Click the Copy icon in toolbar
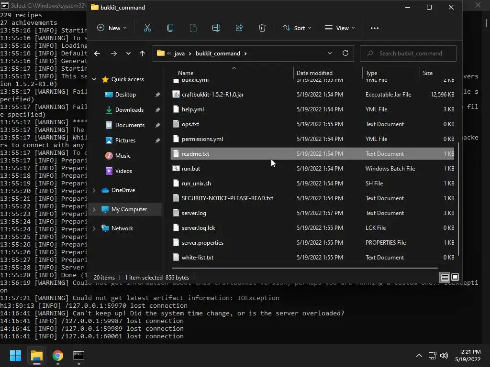Viewport: 490px width, 367px height. (170, 28)
